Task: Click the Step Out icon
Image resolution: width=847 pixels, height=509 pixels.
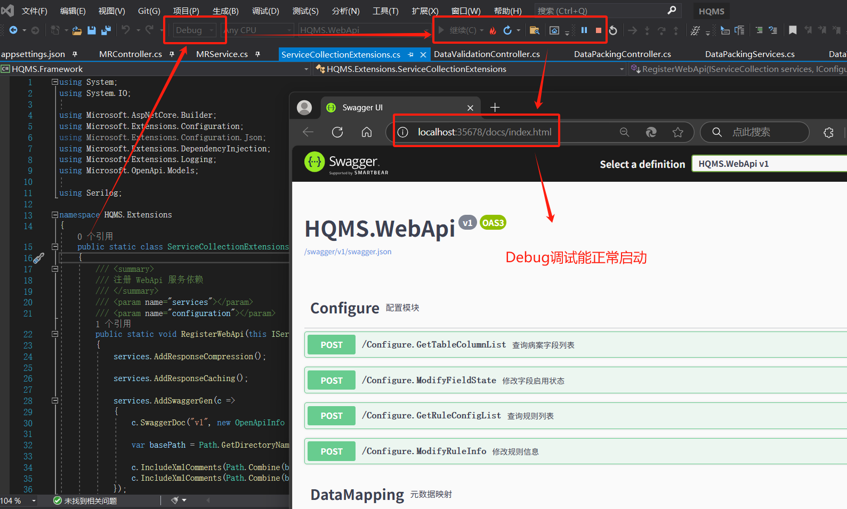Action: (x=676, y=30)
